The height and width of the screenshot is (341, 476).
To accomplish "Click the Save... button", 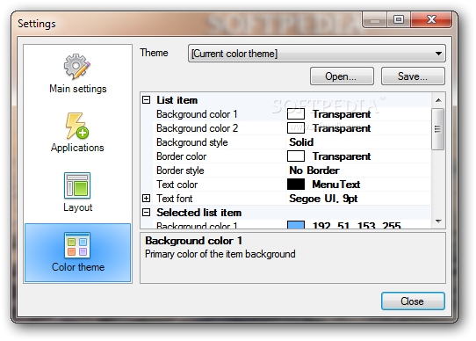I will [x=413, y=76].
